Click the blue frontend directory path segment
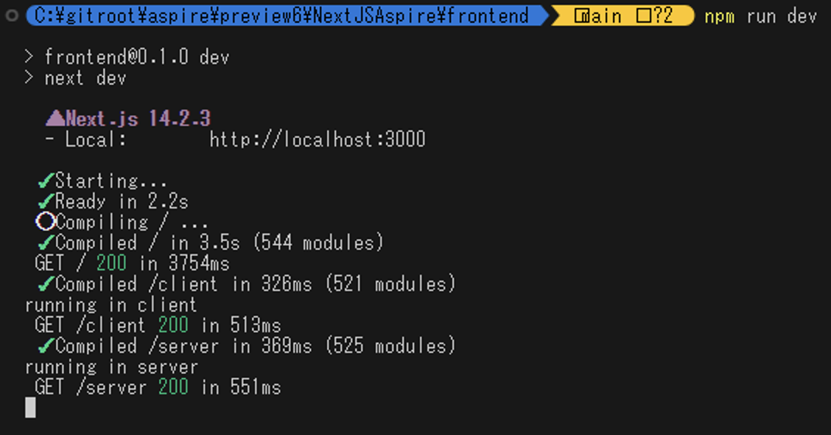Screen dimensions: 831x435 point(281,16)
